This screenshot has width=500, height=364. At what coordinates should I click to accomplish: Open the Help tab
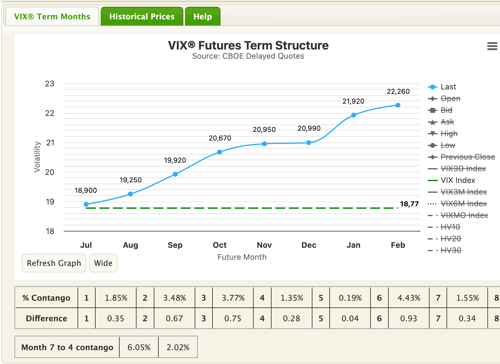pyautogui.click(x=203, y=17)
